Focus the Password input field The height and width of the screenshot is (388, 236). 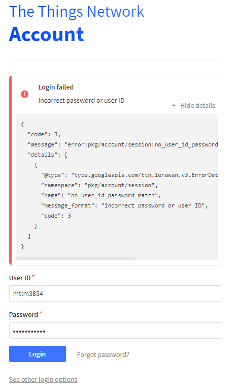pos(116,331)
